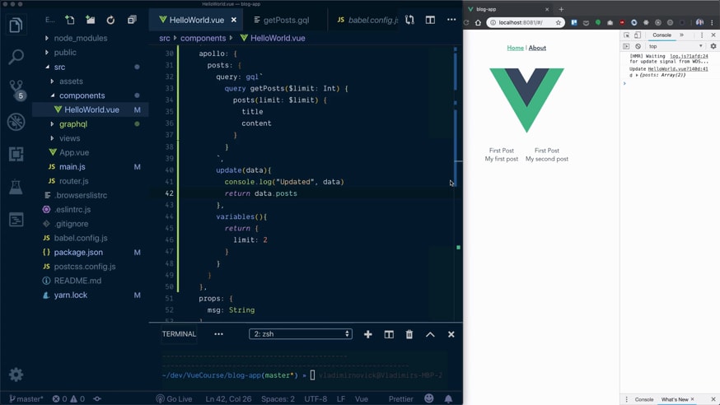
Task: Create a new file in Explorer
Action: [x=70, y=20]
